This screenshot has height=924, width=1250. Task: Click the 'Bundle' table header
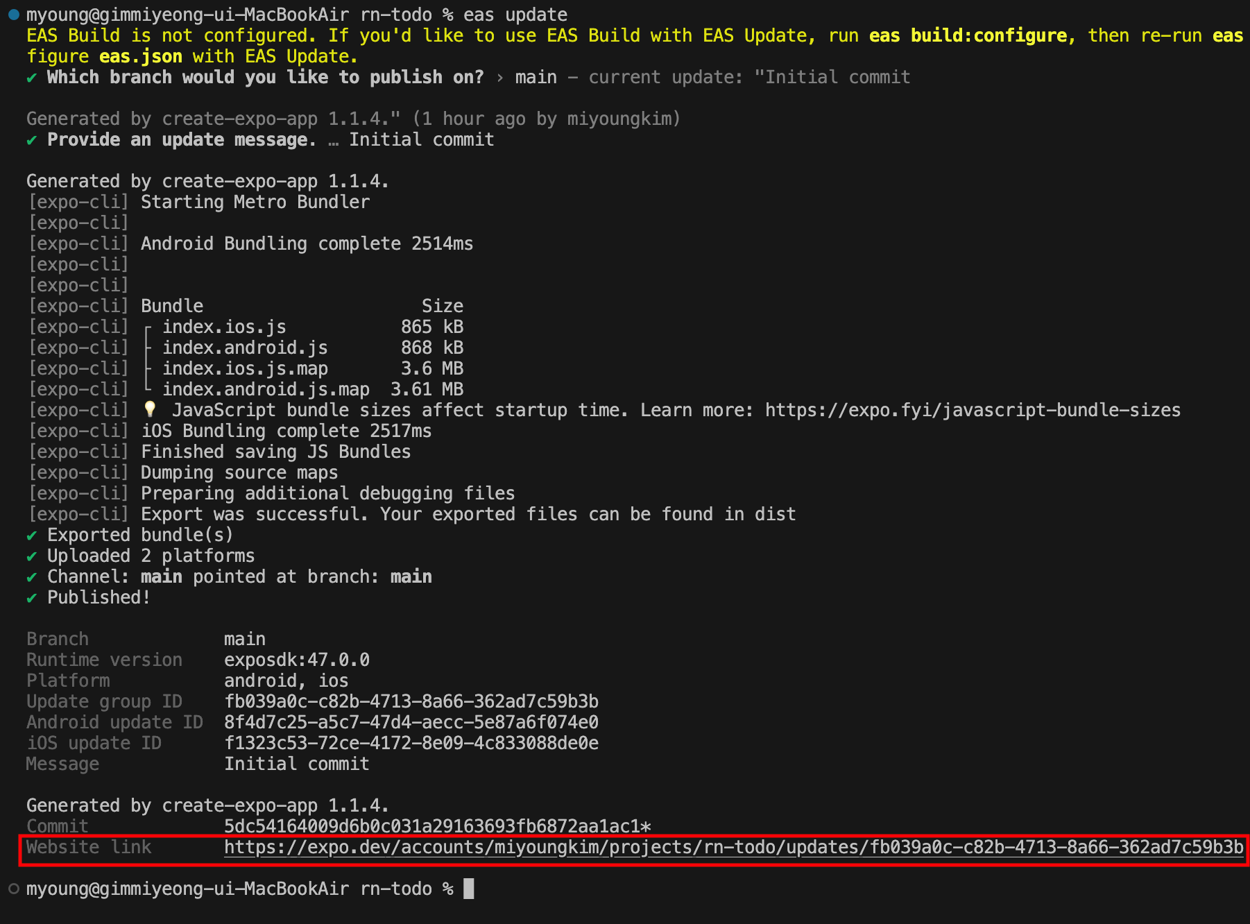(x=172, y=307)
